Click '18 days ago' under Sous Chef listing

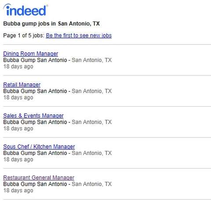18,159
